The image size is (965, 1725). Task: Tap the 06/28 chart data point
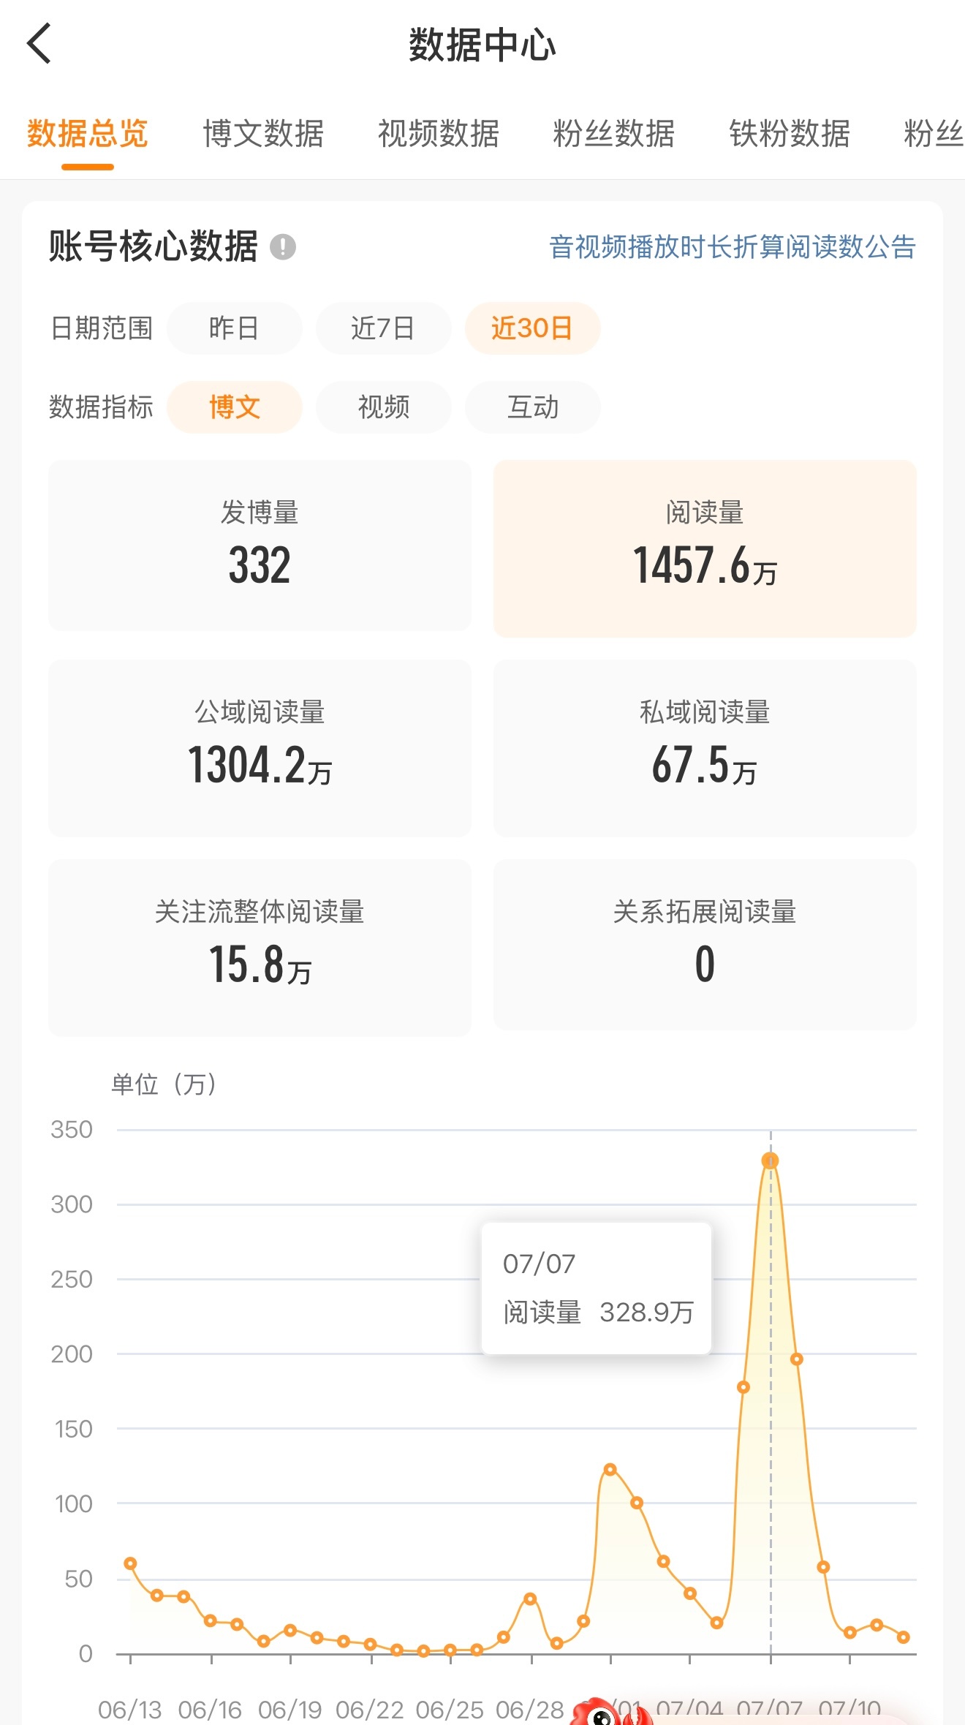point(530,1598)
